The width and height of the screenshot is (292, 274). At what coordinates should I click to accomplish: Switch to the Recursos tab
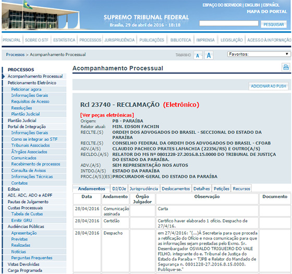click(x=241, y=188)
